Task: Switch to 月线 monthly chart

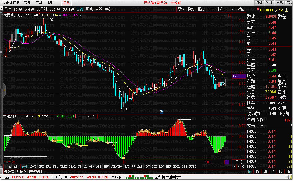Action: 99,9
